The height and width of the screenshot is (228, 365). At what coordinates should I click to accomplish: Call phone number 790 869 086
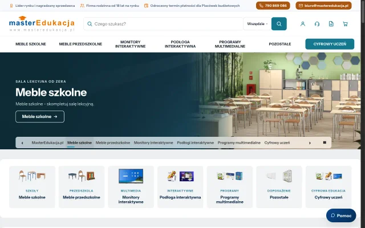(273, 6)
